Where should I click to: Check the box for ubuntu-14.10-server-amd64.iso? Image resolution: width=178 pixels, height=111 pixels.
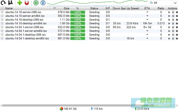(x=2, y=16)
